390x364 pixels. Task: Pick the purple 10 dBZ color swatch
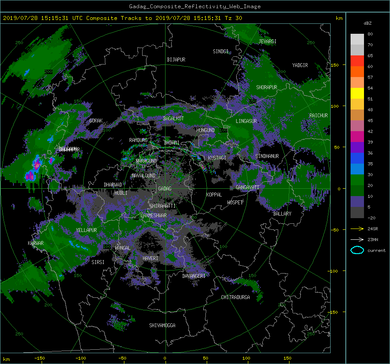click(357, 202)
